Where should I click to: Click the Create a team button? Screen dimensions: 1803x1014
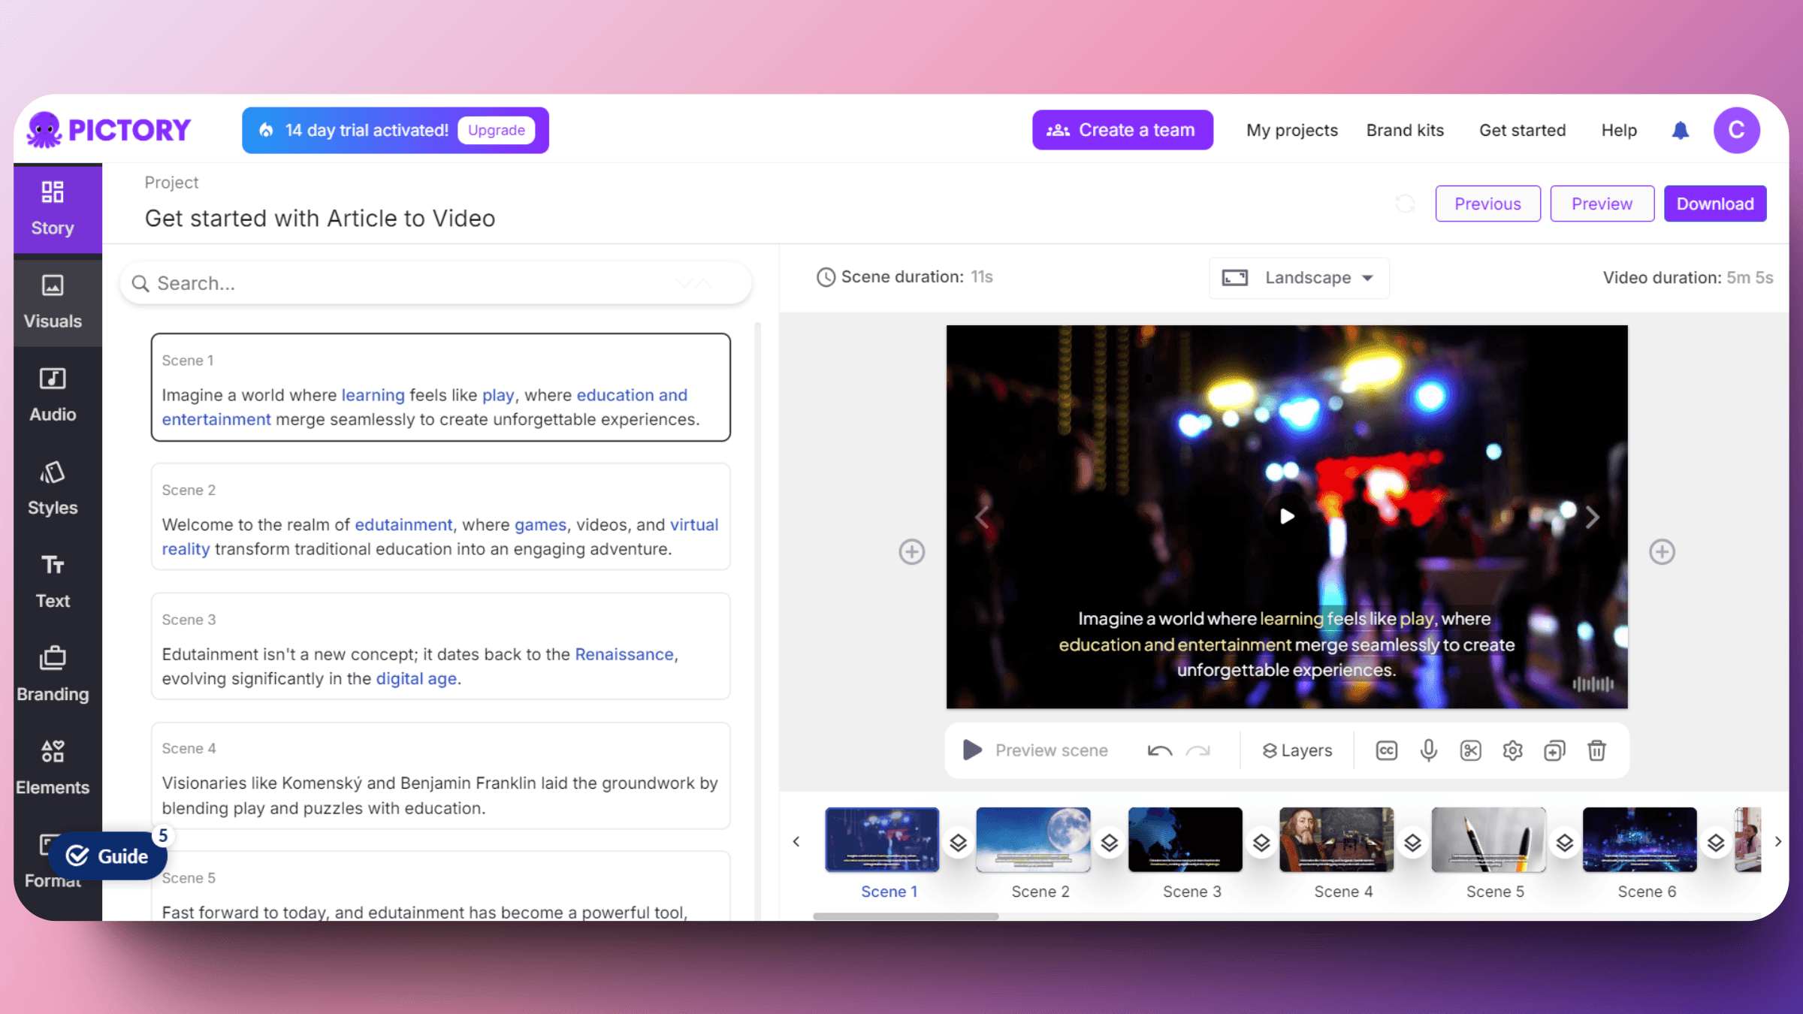1122,130
